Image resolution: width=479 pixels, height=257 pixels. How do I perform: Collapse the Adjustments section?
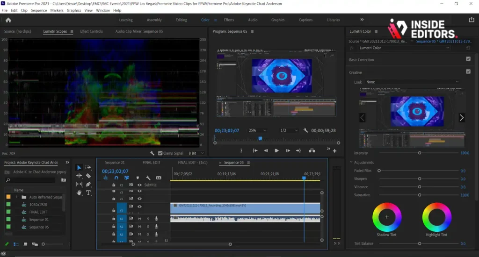(351, 163)
